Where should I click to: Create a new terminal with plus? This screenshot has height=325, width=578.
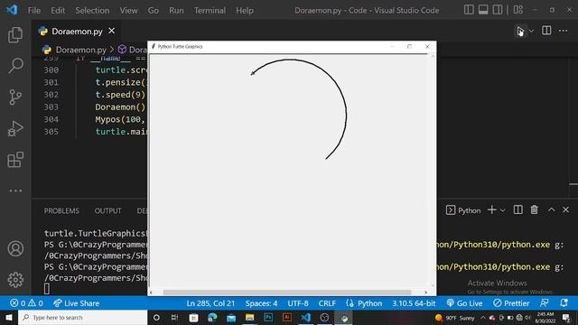point(491,210)
